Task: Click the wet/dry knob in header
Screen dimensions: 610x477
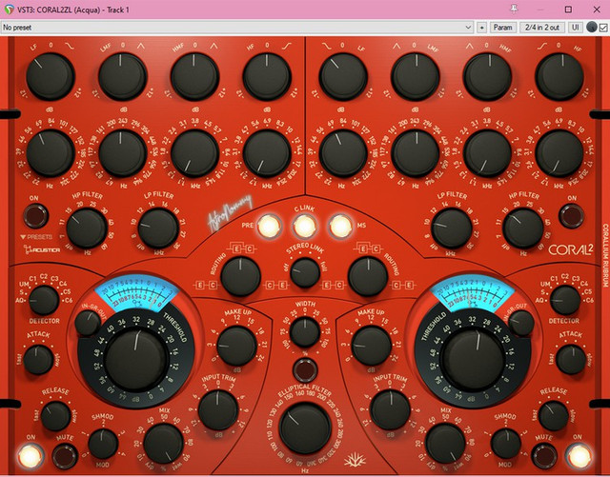Action: click(592, 28)
